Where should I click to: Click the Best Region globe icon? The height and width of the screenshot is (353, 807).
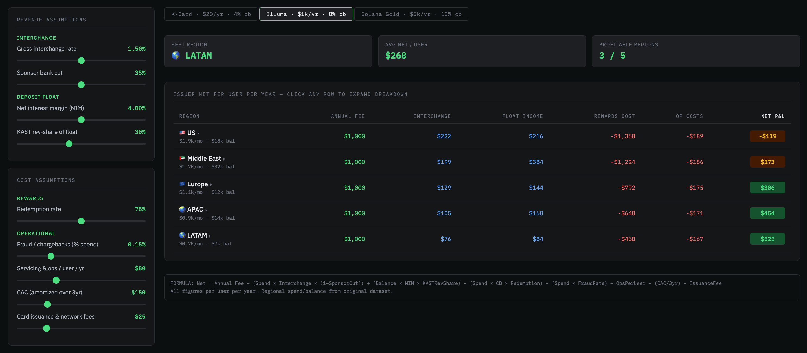pos(176,55)
